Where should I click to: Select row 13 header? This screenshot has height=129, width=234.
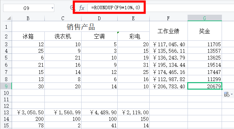point(6,112)
